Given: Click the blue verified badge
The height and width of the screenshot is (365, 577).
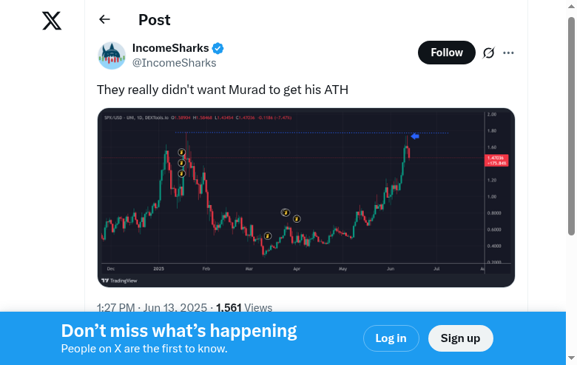Looking at the screenshot, I should pyautogui.click(x=218, y=49).
